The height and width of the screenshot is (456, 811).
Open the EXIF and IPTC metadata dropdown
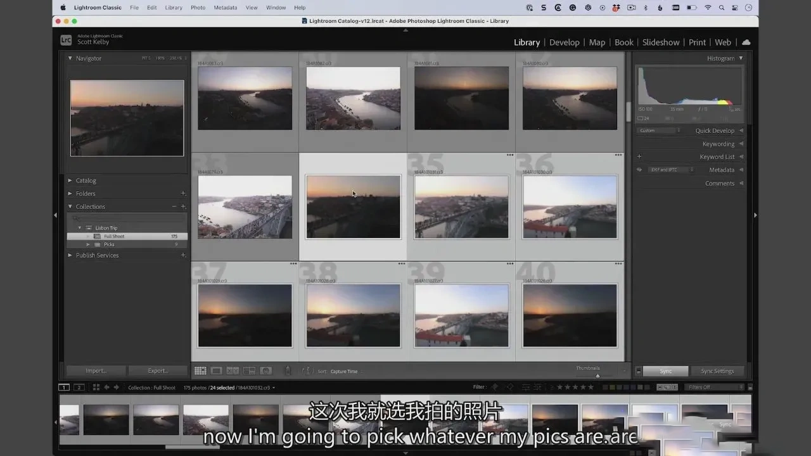(672, 170)
